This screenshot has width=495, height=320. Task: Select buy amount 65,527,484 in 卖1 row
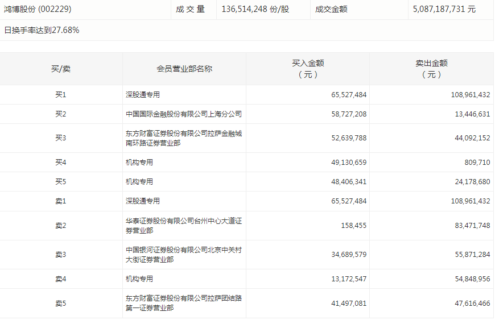(349, 201)
